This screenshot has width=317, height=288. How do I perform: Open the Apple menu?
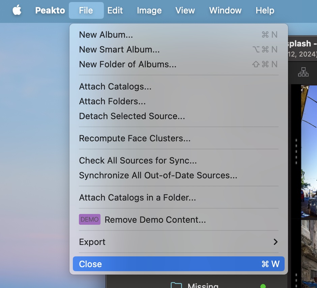pyautogui.click(x=17, y=10)
